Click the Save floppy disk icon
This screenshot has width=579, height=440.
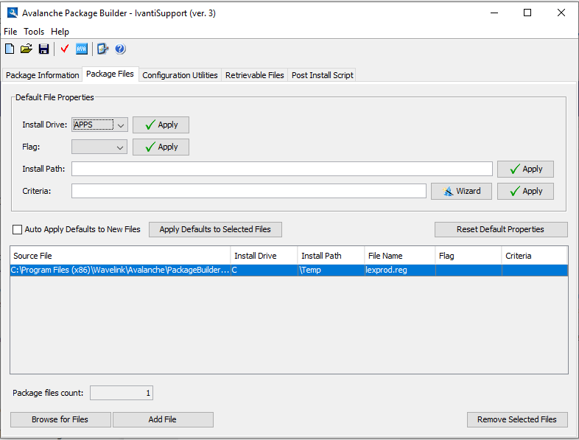(x=43, y=49)
